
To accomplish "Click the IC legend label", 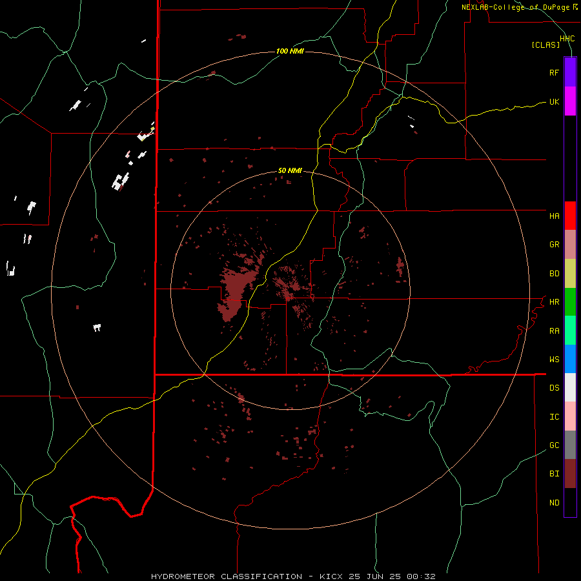I will [554, 417].
